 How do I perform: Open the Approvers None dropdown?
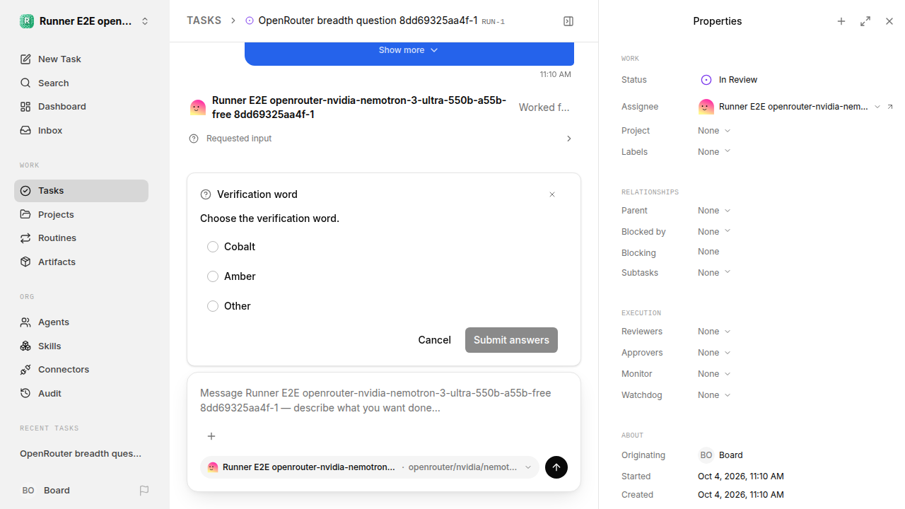point(714,353)
